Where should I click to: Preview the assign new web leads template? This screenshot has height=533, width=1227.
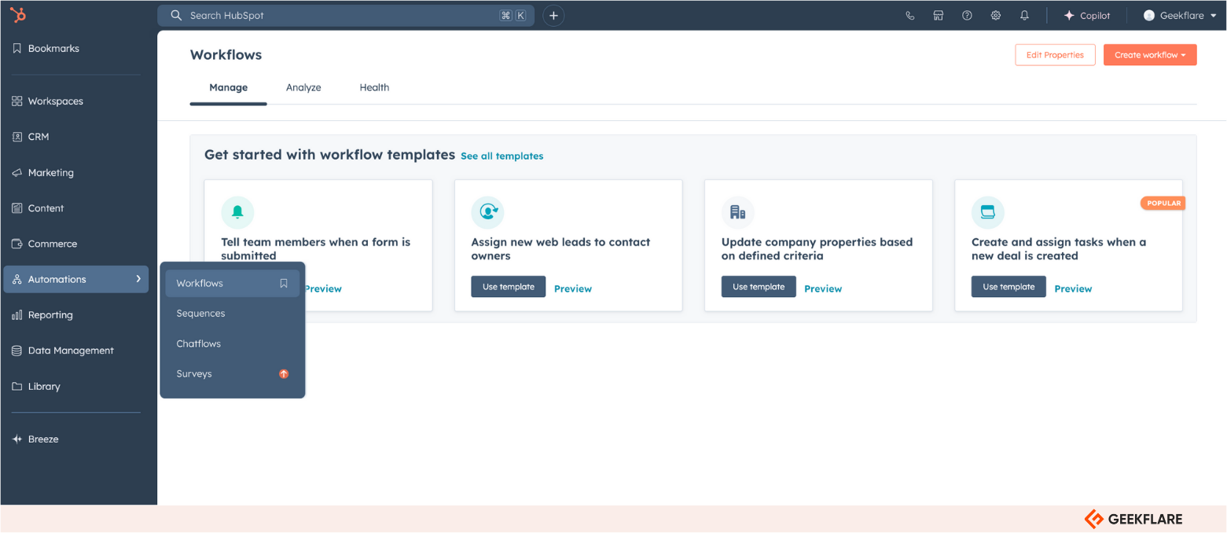(x=573, y=289)
